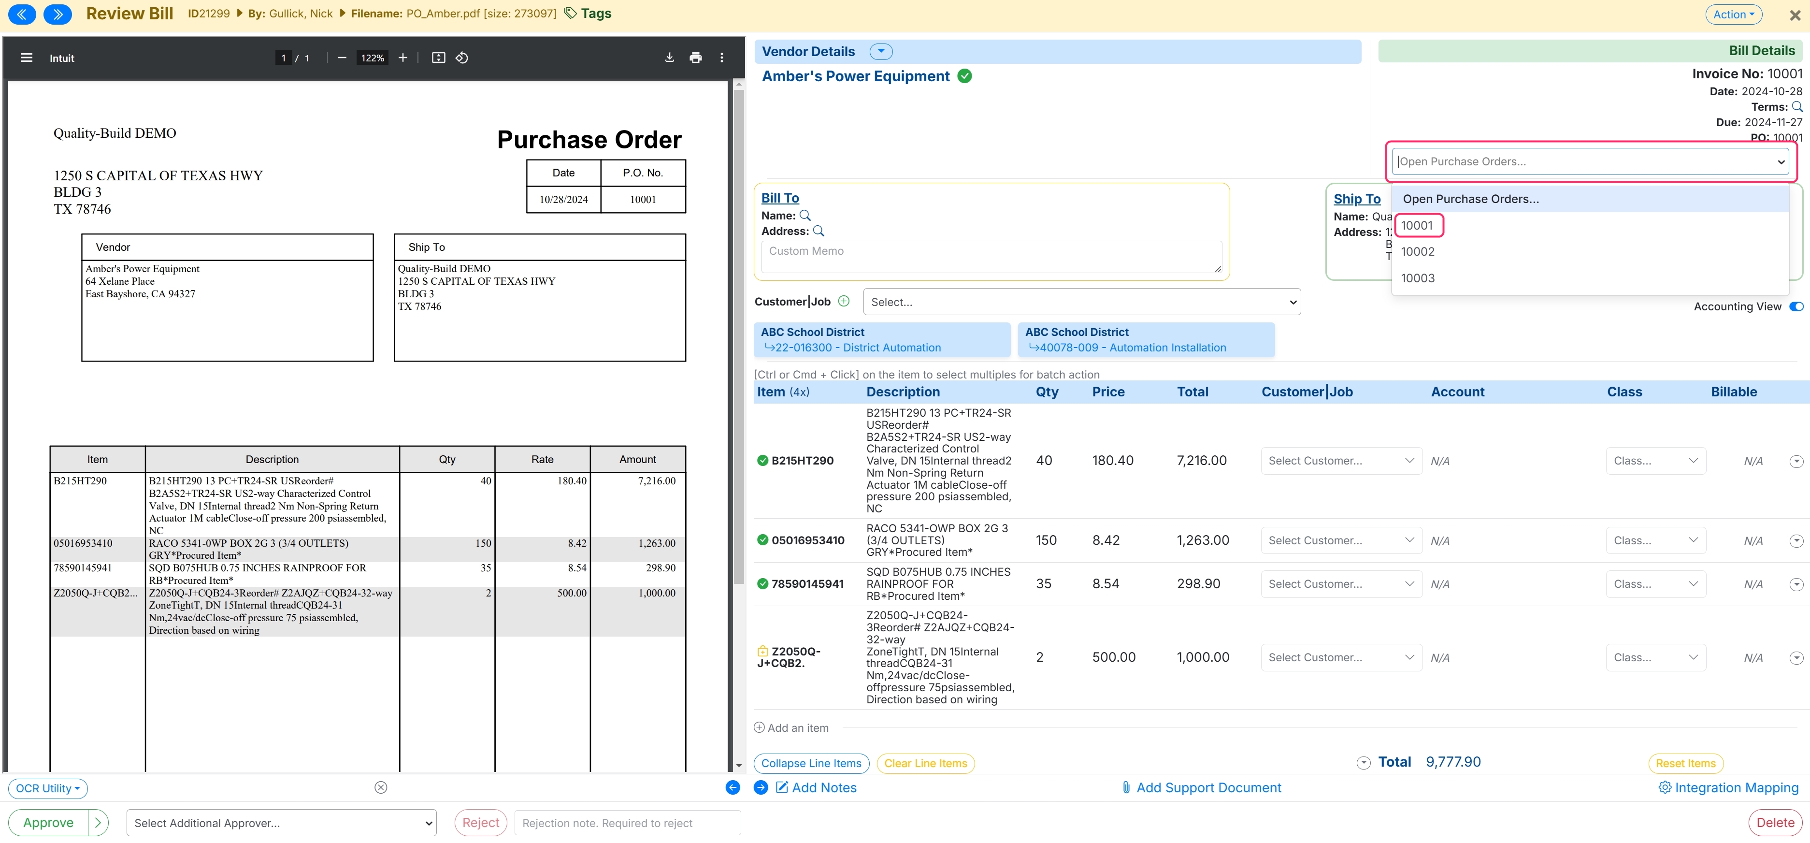
Task: Select purchase order 10002 from list
Action: tap(1589, 252)
